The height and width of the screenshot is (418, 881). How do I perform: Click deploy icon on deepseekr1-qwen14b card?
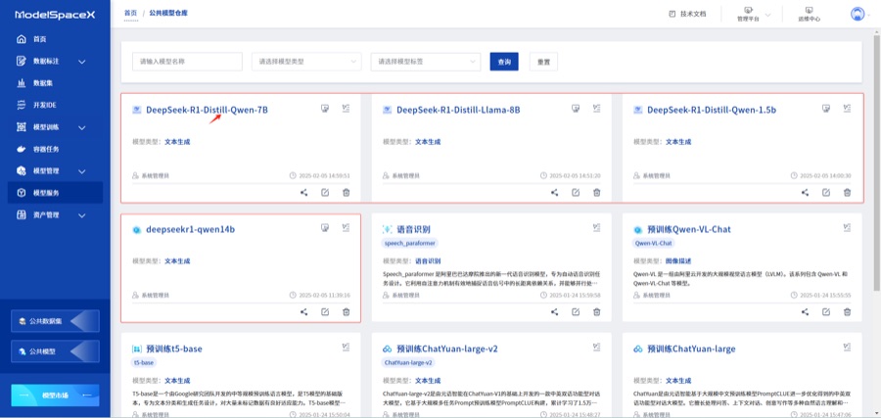pyautogui.click(x=325, y=227)
